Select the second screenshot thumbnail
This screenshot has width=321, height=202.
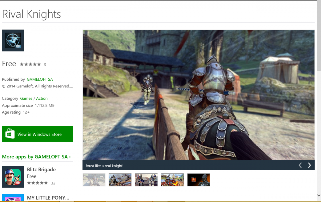[x=120, y=180]
